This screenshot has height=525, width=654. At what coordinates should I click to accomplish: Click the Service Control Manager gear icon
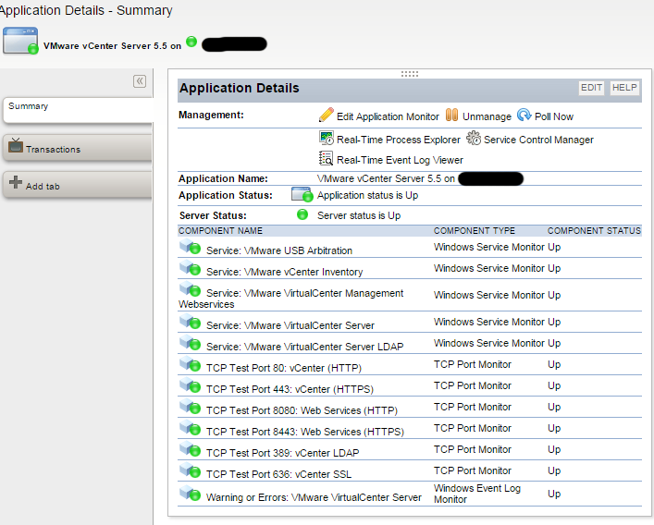[x=474, y=138]
